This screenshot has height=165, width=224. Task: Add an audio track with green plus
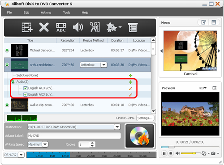click(131, 82)
